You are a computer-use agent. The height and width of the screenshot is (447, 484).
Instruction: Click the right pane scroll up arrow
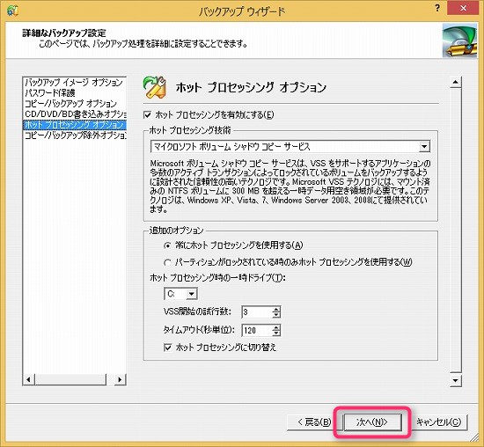point(455,82)
